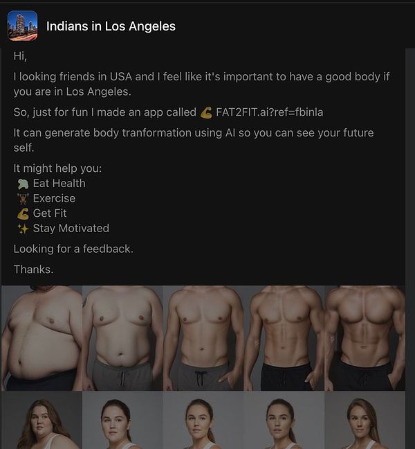Open first male photo with largest belly
The height and width of the screenshot is (449, 415).
pyautogui.click(x=41, y=338)
